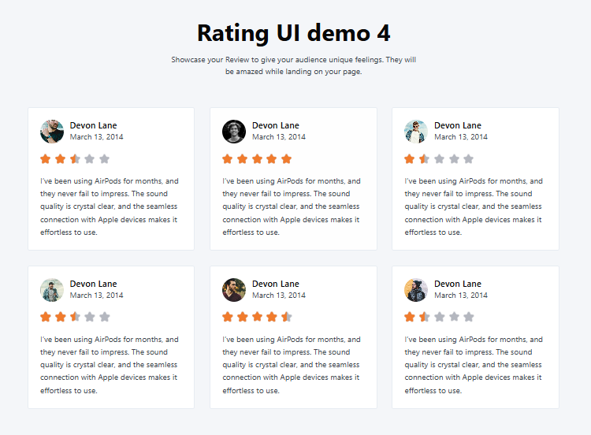The image size is (591, 435).
Task: Click the fifth star in the five-star rating
Action: tap(287, 158)
